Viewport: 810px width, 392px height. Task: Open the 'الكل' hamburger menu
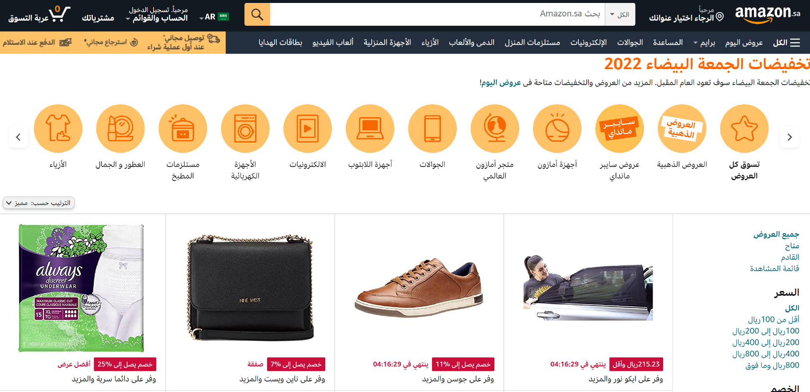786,43
